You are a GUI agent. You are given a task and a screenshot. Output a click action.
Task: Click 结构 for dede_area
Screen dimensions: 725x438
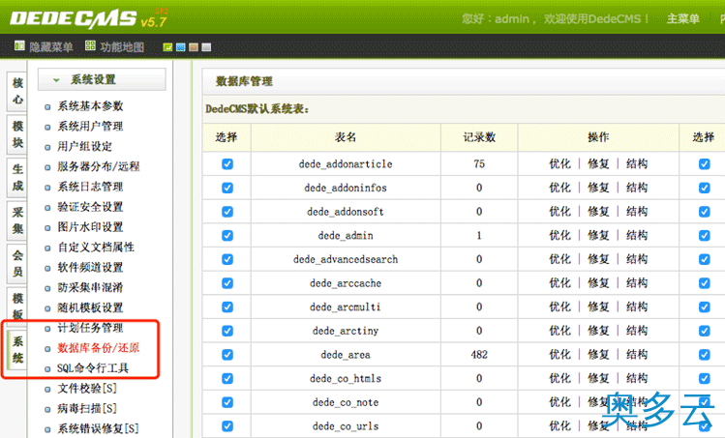[x=637, y=355]
